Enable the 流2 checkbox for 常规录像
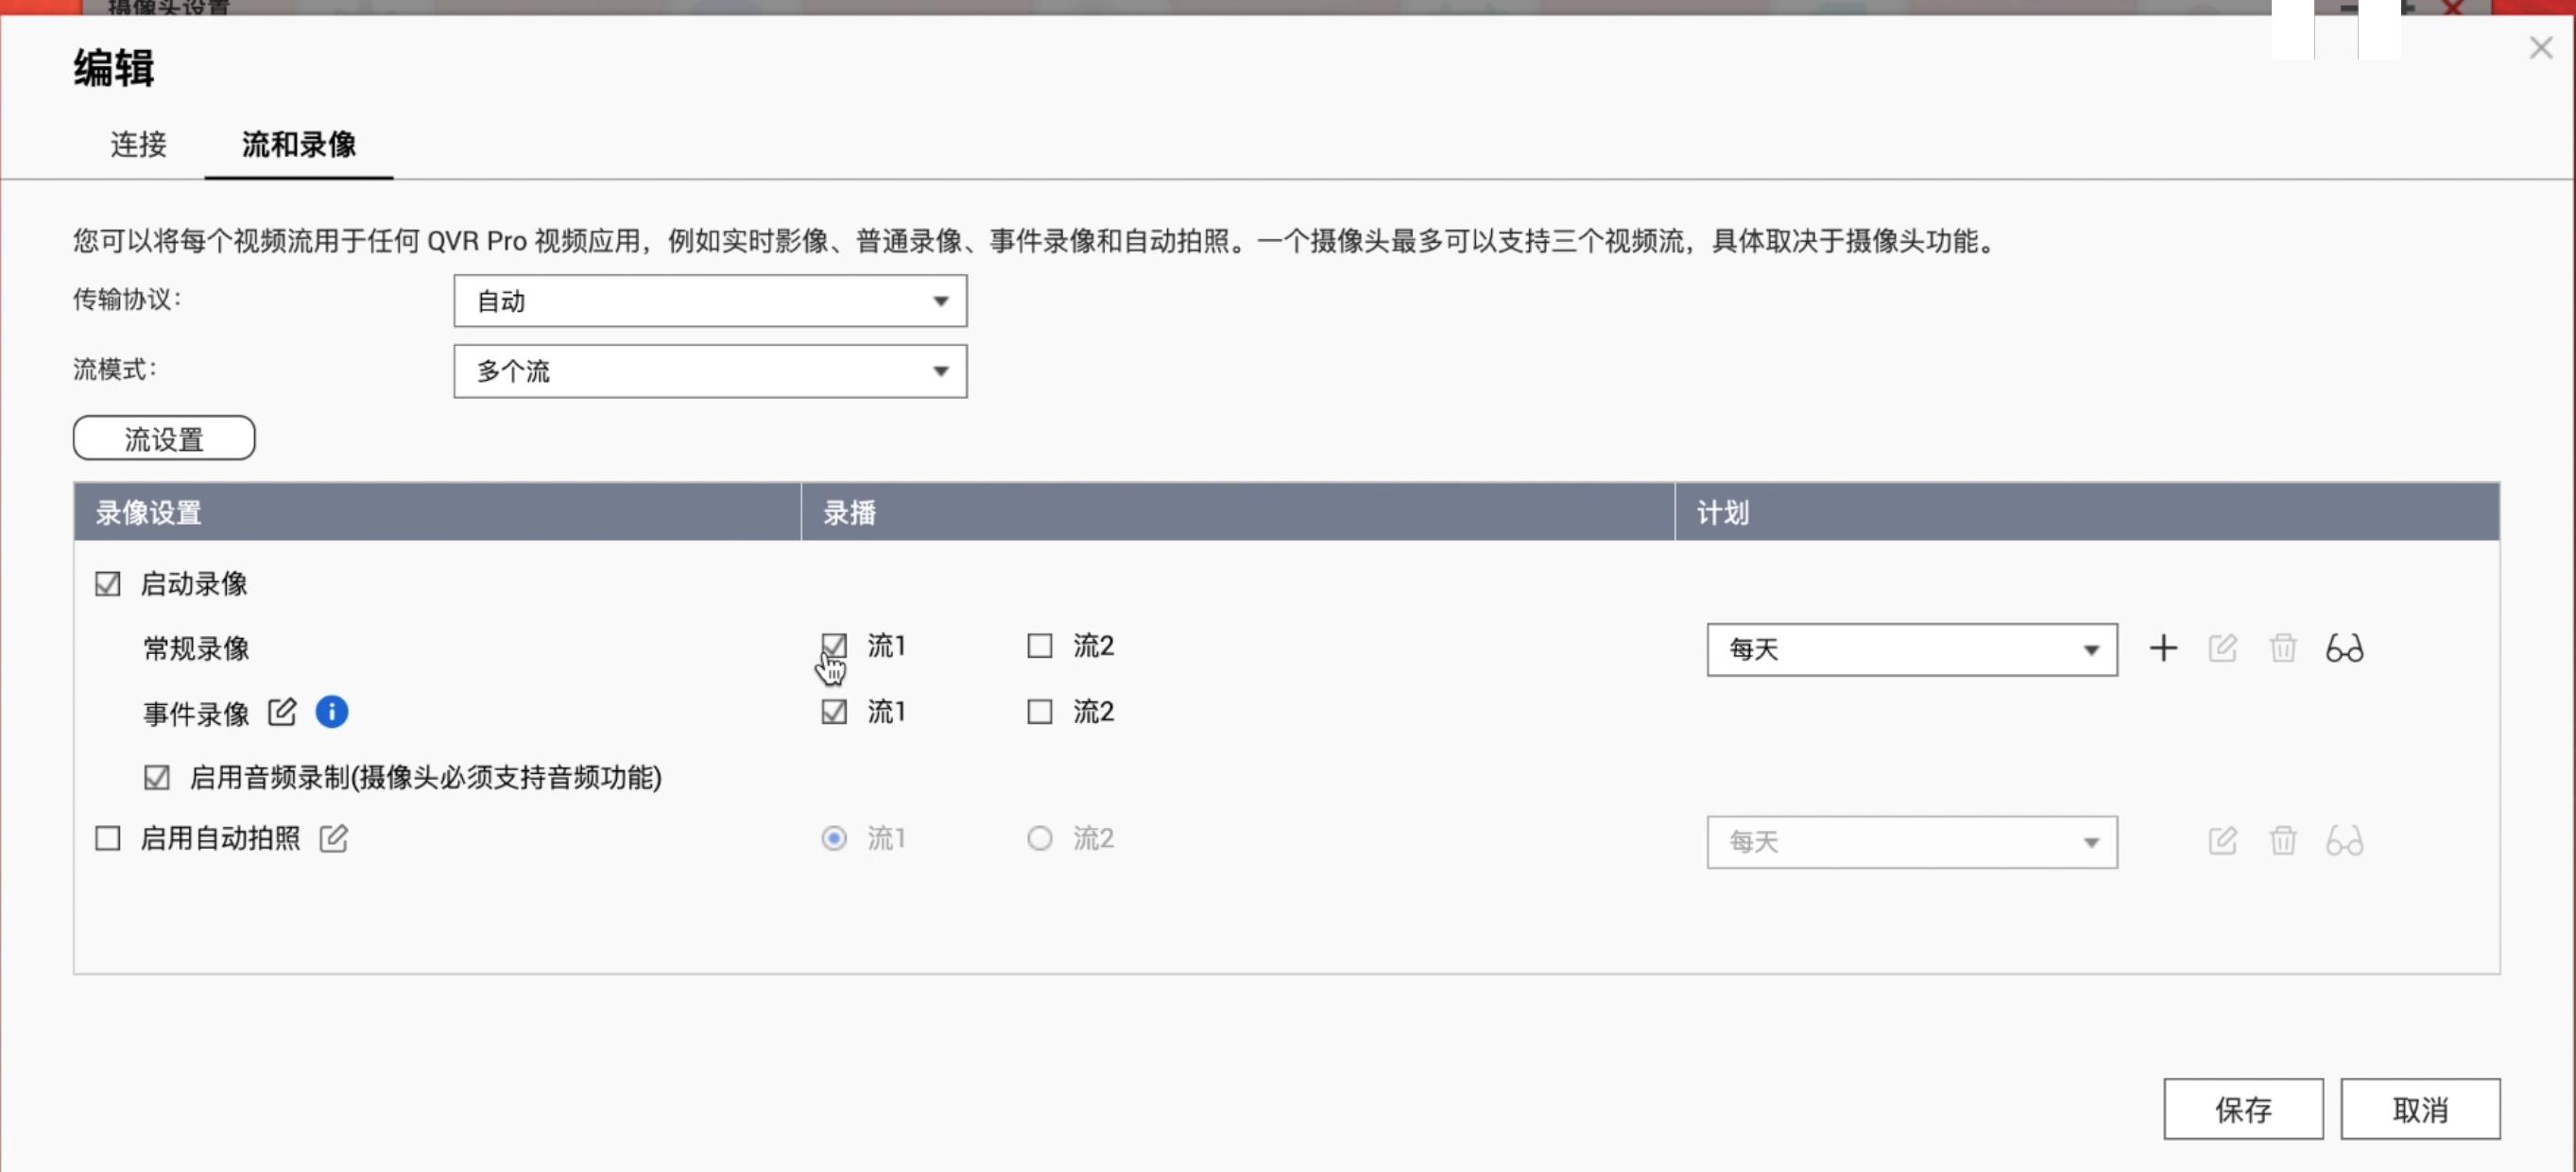This screenshot has width=2576, height=1172. coord(1039,646)
